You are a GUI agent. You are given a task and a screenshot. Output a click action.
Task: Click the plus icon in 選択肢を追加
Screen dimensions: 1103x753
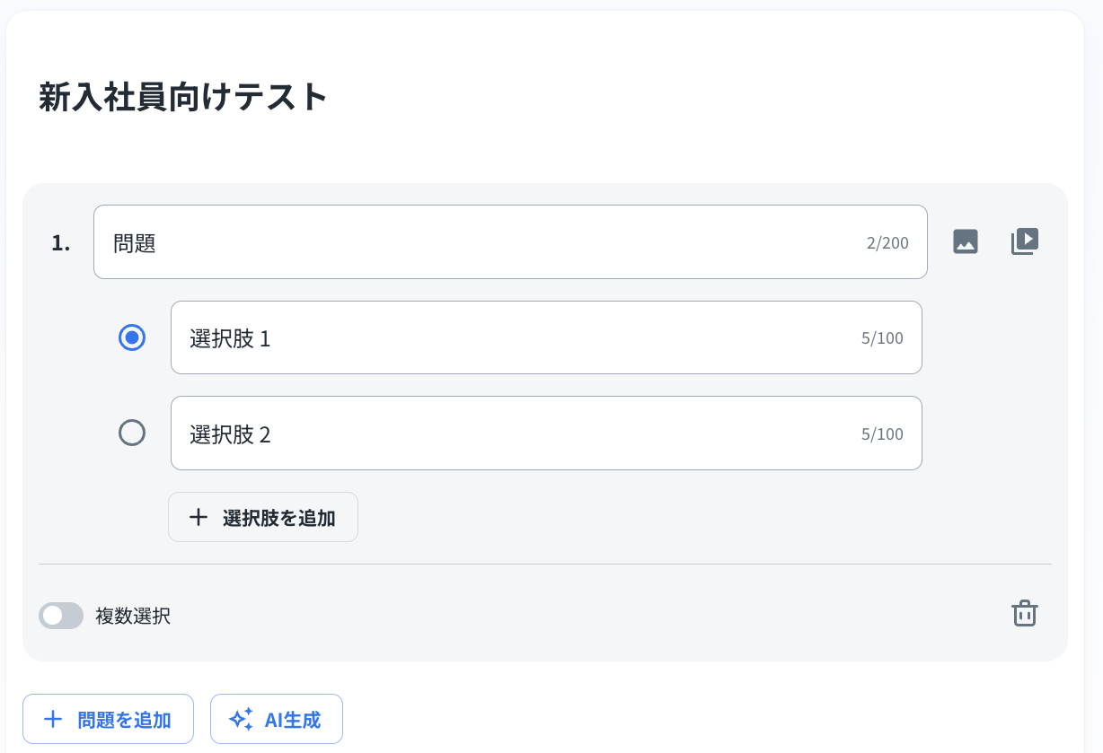[199, 517]
